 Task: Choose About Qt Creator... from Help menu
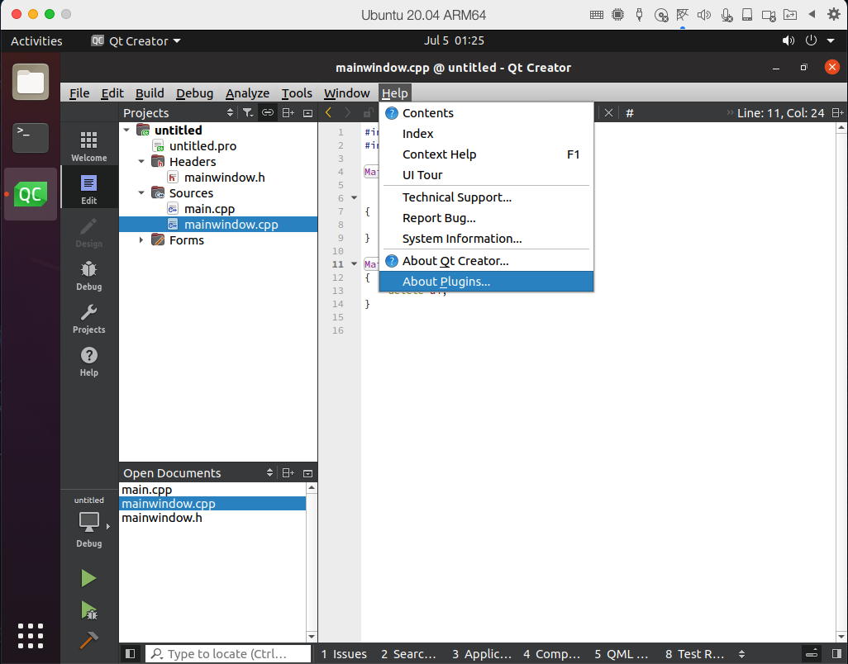tap(486, 261)
